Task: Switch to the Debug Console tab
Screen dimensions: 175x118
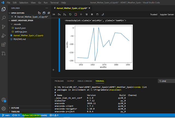Action: pos(85,81)
